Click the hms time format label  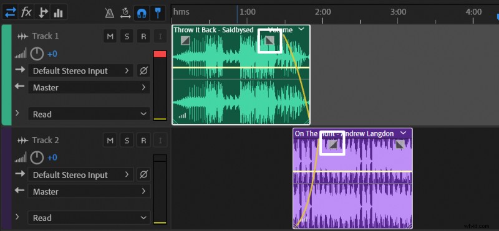[181, 12]
